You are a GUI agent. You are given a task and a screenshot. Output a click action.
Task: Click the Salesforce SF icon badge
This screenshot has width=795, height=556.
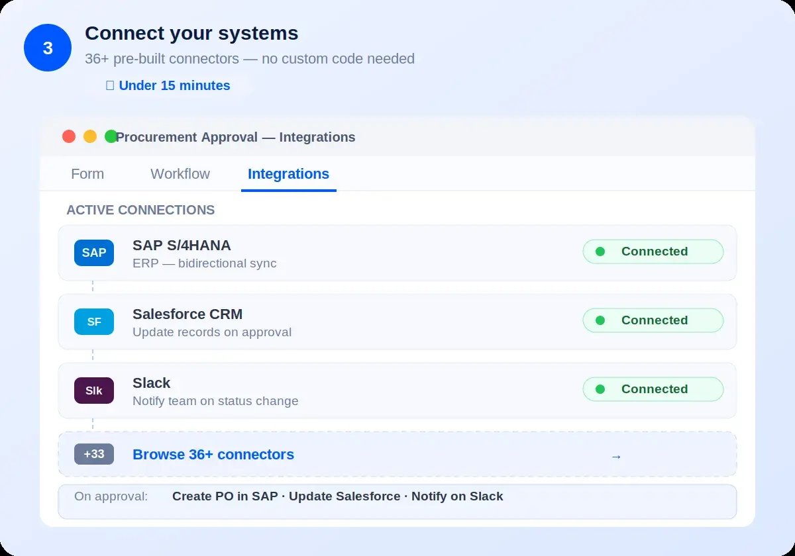pos(93,322)
